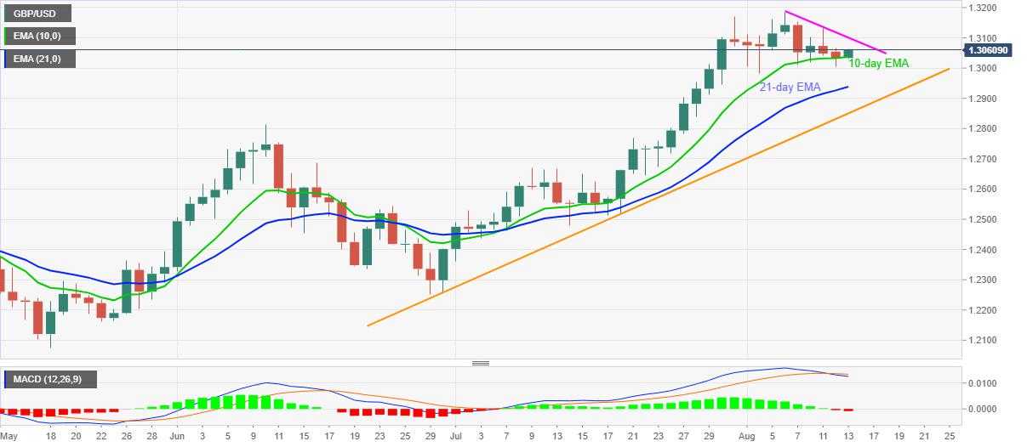Select the orange ascending support trendline

658,197
